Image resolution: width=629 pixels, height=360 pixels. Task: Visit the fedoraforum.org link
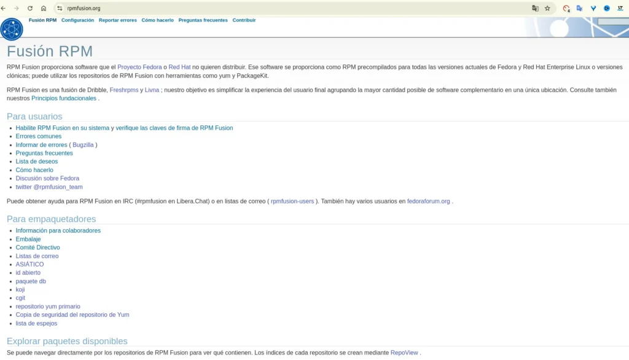click(x=428, y=201)
